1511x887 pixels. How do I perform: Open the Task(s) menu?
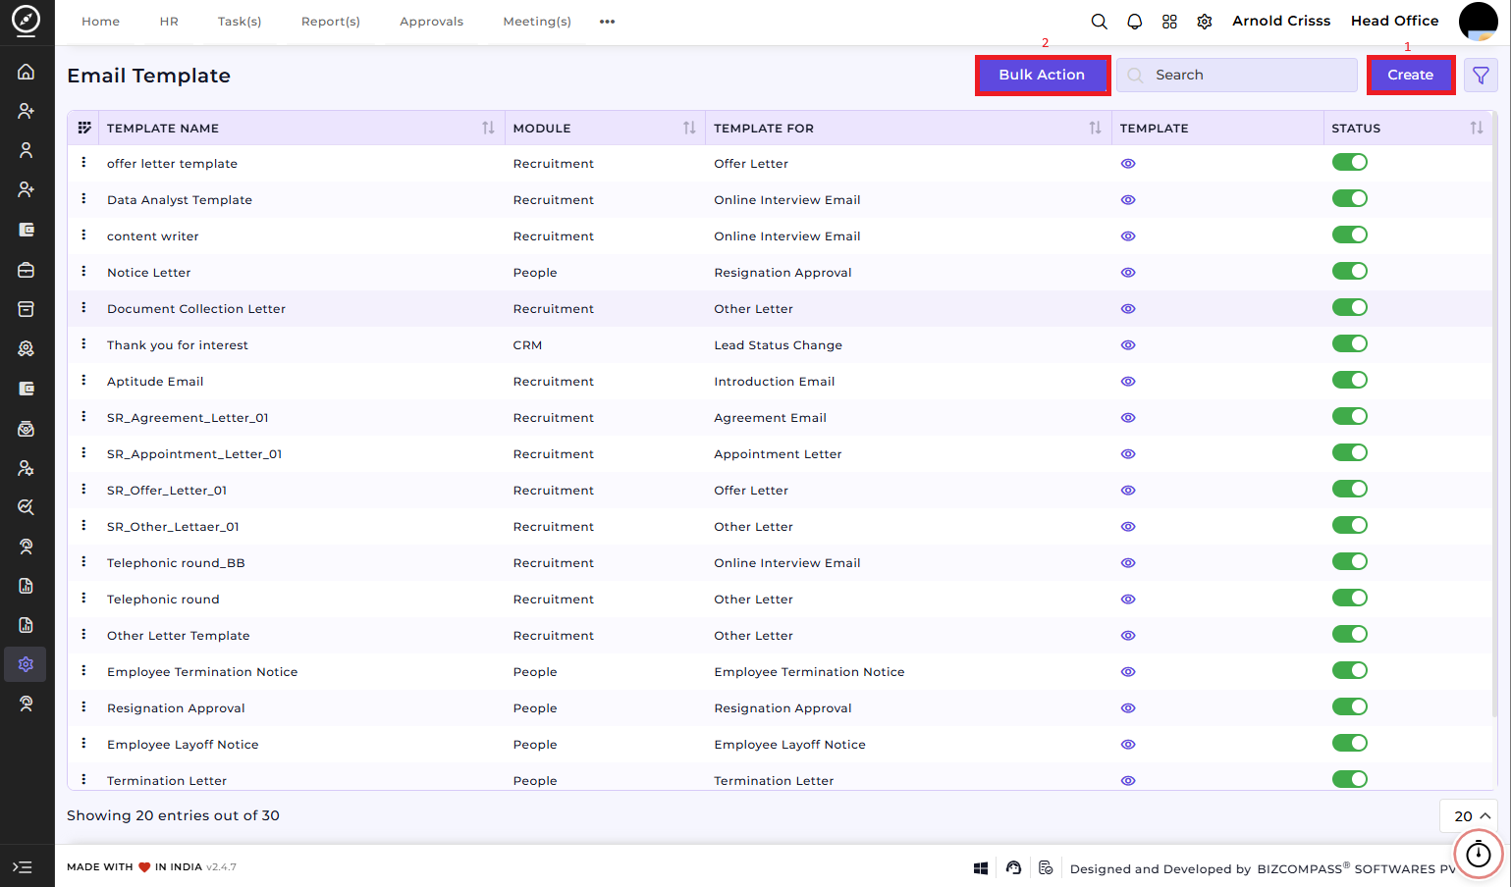240,22
